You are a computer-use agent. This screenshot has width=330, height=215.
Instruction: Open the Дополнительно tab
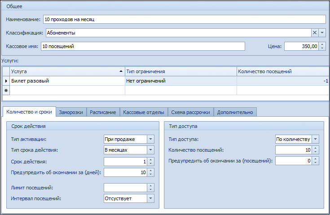point(235,112)
